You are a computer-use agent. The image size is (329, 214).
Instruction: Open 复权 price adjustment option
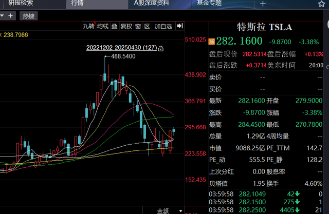[x=126, y=26]
